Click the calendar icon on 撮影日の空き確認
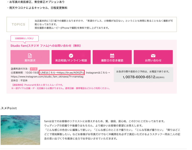Screen dimensions: 192x150 [112, 55]
